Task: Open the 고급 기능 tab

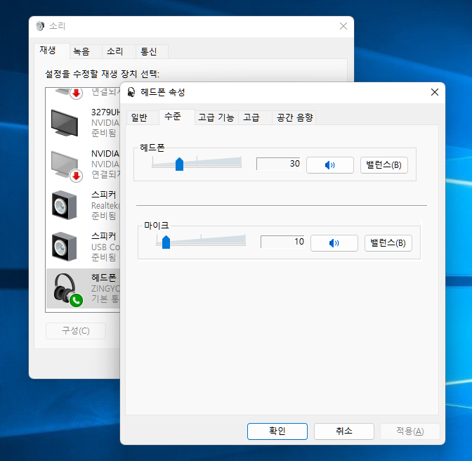Action: (216, 117)
